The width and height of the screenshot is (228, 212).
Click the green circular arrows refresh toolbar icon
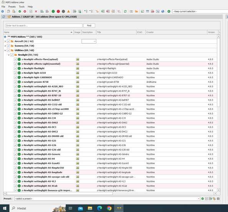(x=125, y=12)
